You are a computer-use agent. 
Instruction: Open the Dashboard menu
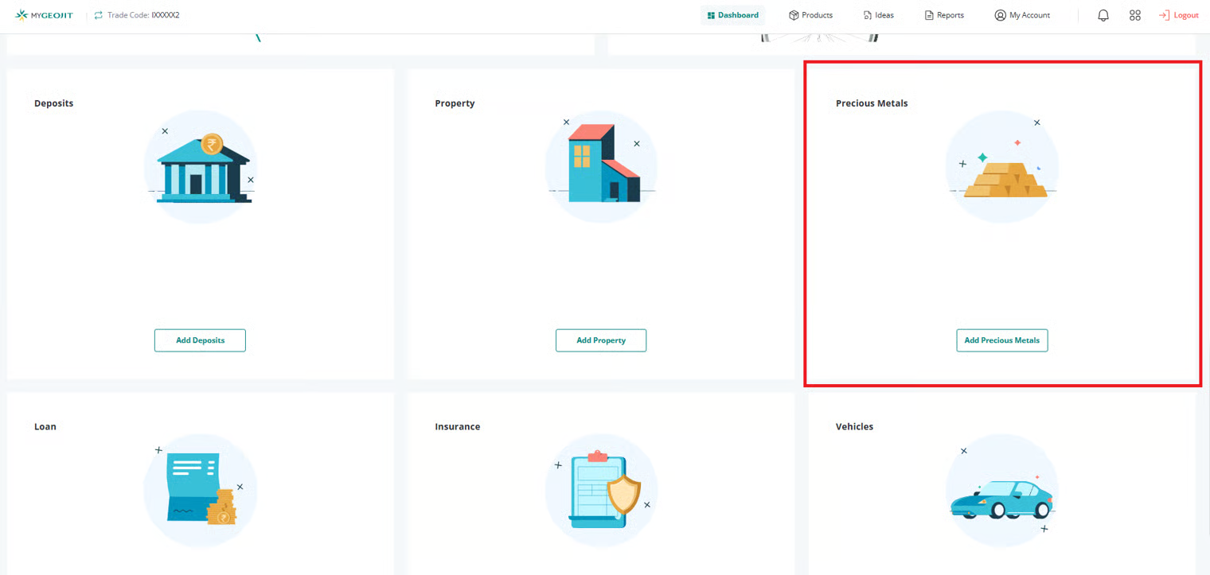pyautogui.click(x=732, y=15)
